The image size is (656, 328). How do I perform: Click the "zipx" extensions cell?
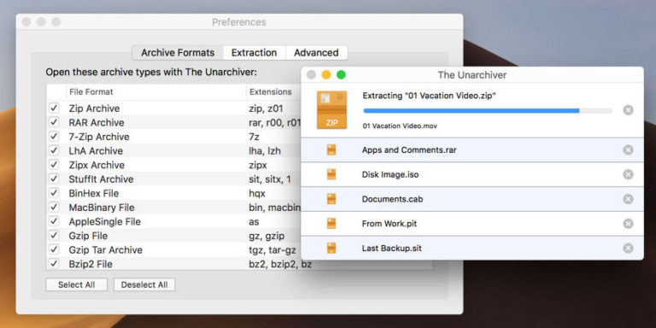[258, 165]
